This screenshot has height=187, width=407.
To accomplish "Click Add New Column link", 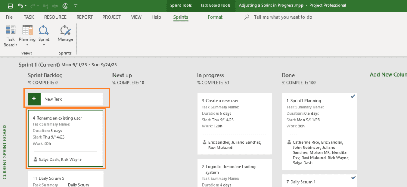I will [x=388, y=75].
